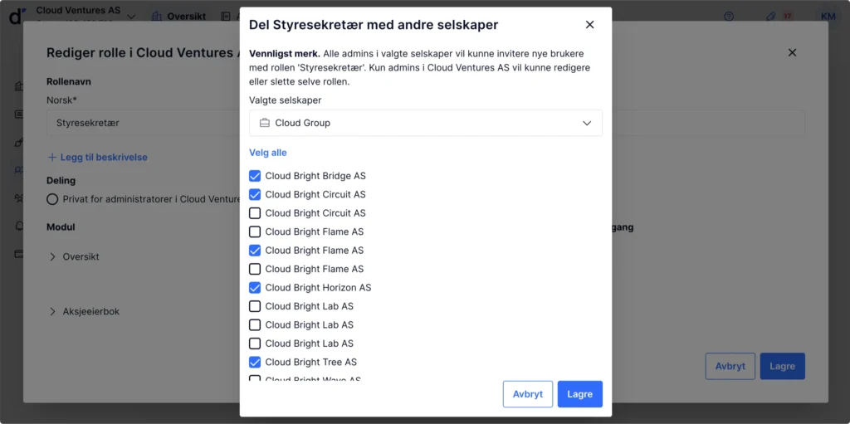Image resolution: width=850 pixels, height=424 pixels.
Task: Uncheck Cloud Bright Horizon AS checkbox
Action: point(255,288)
